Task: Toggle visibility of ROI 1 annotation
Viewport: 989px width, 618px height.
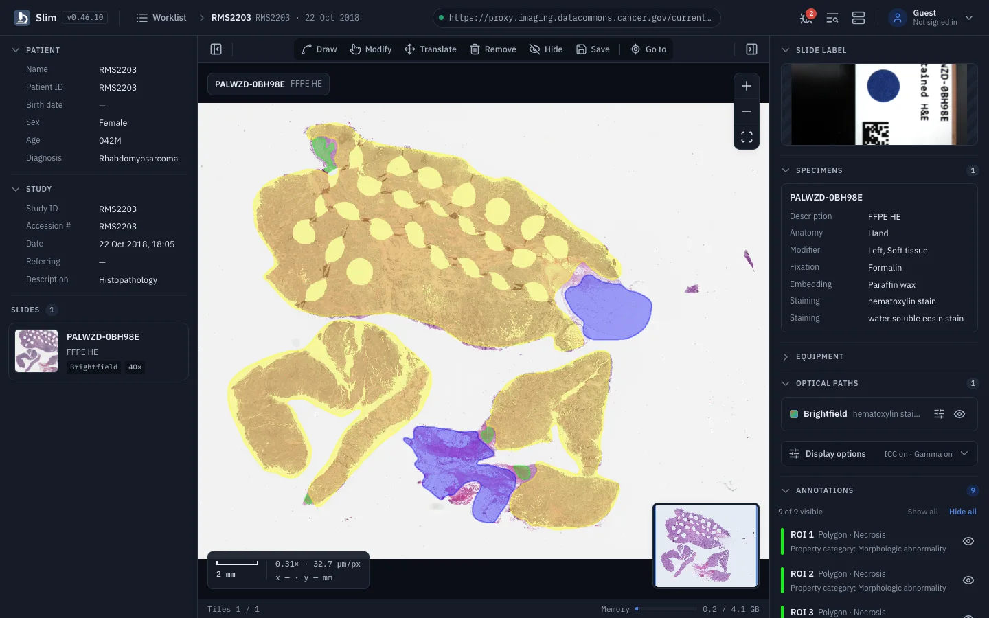Action: (968, 541)
